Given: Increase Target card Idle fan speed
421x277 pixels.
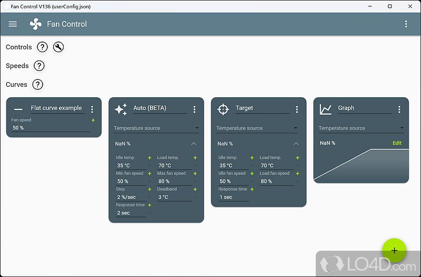Looking at the screenshot, I should coord(252,173).
